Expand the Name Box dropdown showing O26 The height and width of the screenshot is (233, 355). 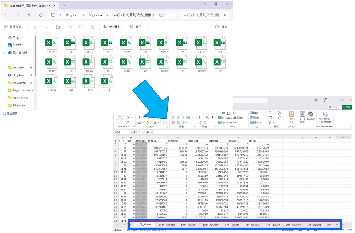(131, 132)
